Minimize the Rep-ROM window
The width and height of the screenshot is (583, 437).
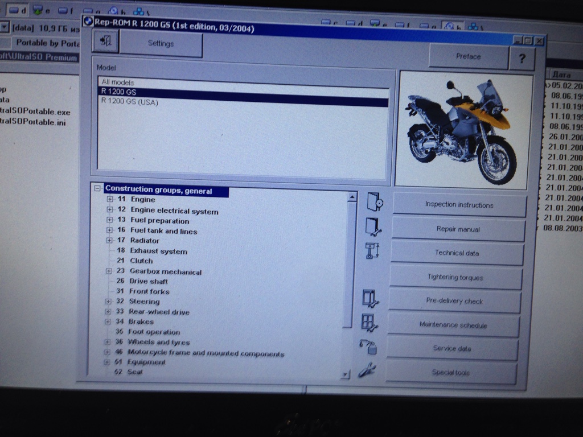coord(518,40)
